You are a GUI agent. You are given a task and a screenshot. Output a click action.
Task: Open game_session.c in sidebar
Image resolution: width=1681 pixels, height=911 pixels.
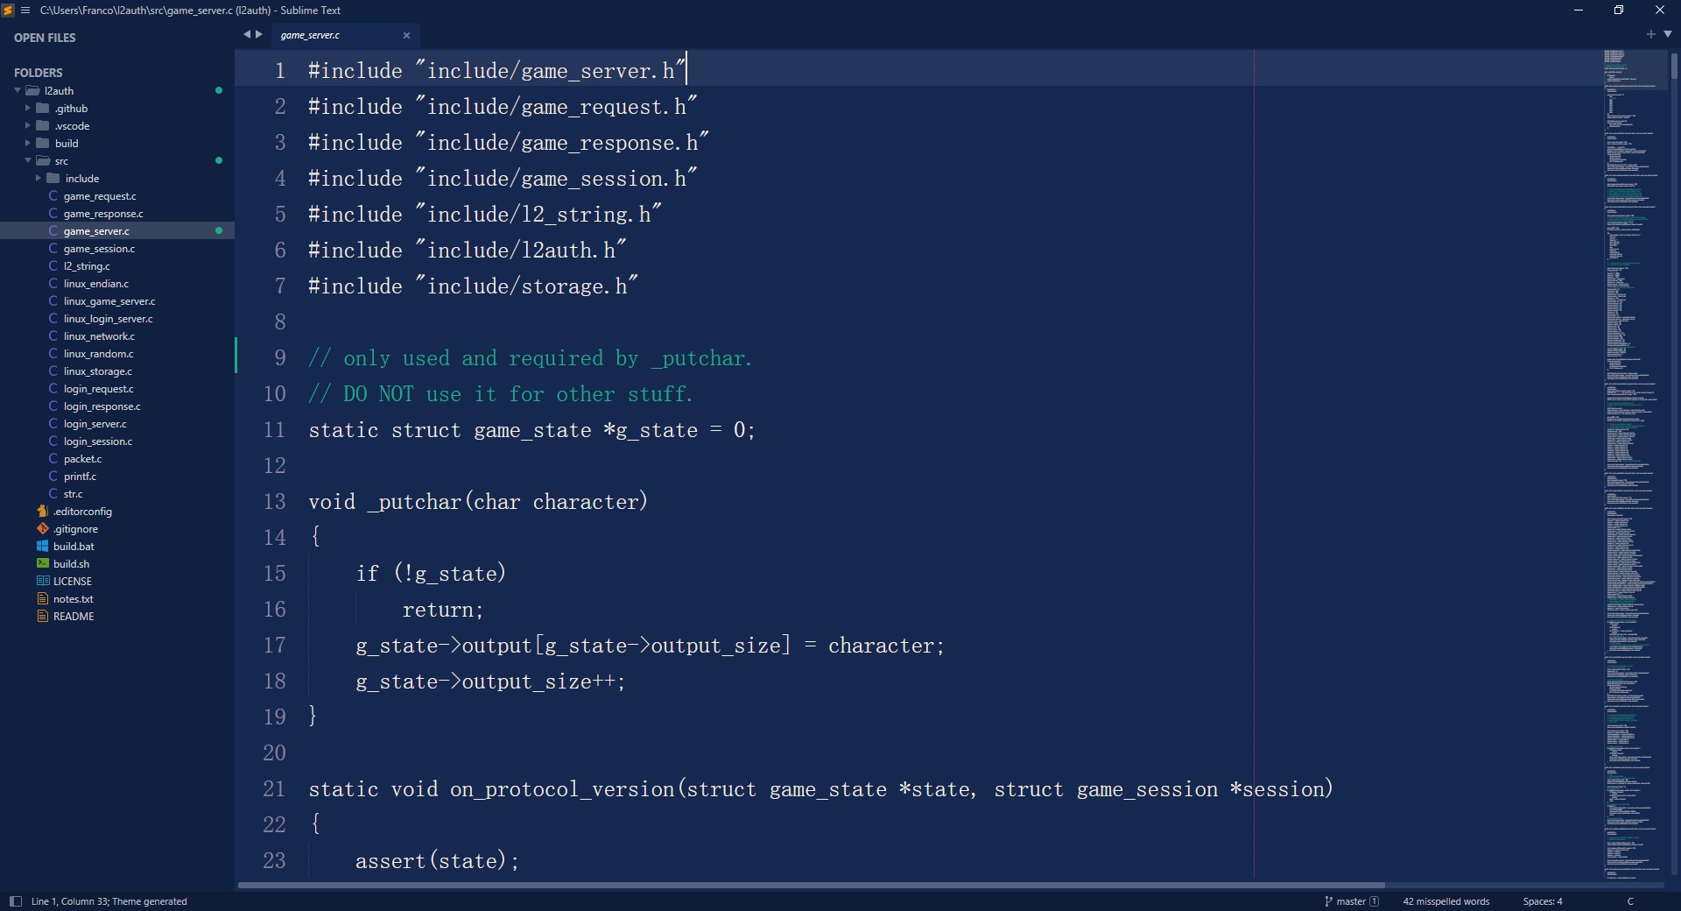coord(99,249)
